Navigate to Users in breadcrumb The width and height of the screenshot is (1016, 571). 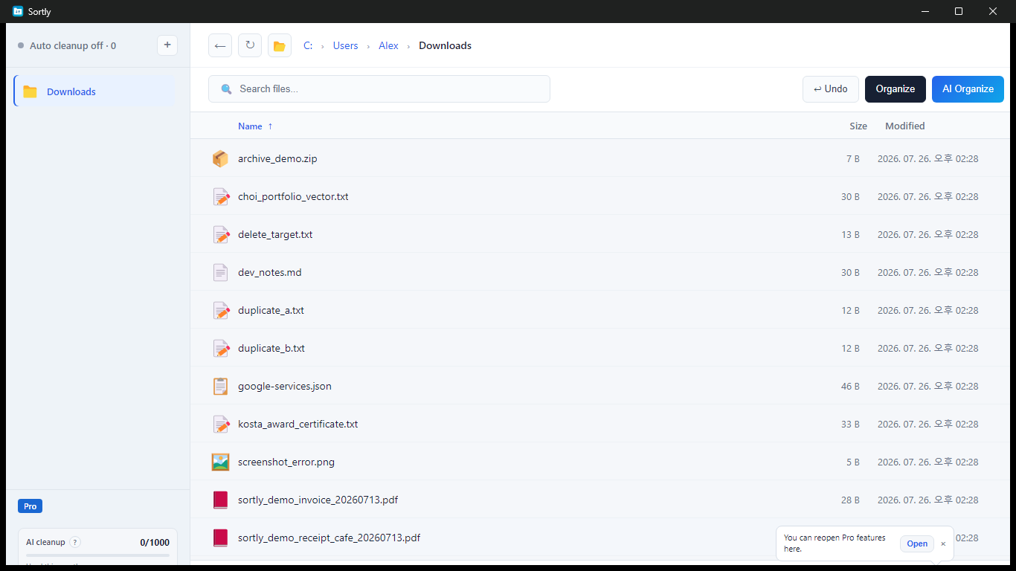(x=345, y=45)
